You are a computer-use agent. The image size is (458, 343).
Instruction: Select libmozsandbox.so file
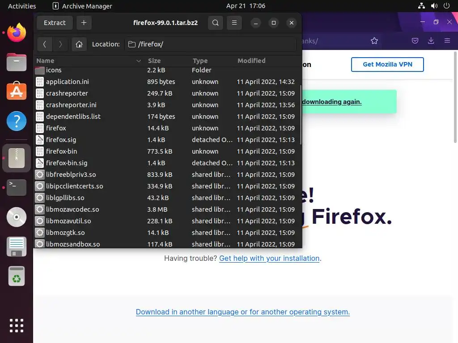click(167, 244)
